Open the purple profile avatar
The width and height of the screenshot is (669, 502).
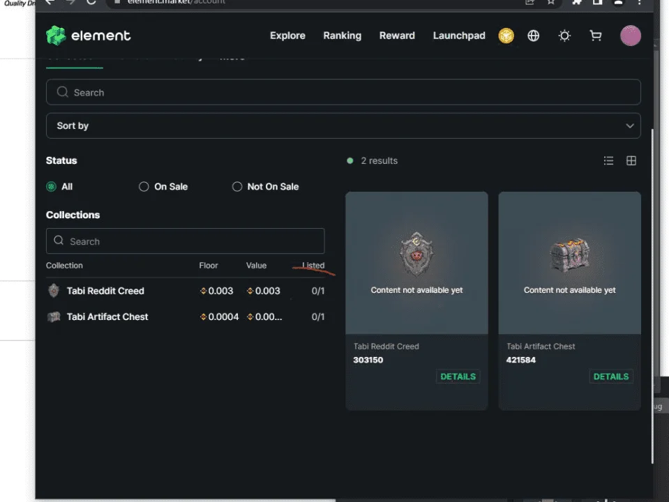pyautogui.click(x=630, y=36)
